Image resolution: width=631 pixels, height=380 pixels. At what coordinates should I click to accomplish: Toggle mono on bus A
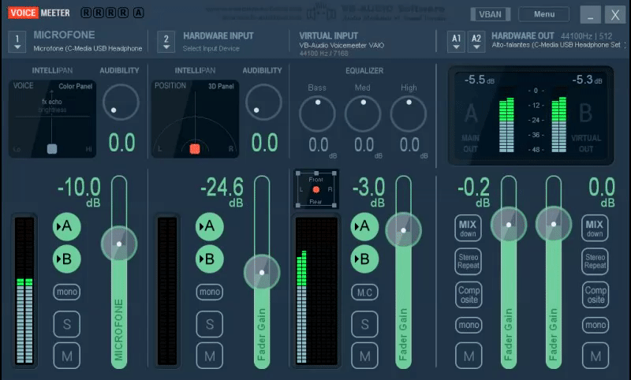click(469, 325)
